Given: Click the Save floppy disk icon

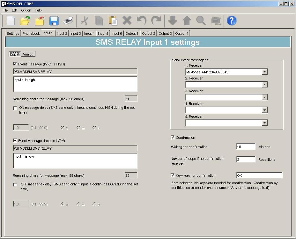Looking at the screenshot, I should [x=54, y=20].
